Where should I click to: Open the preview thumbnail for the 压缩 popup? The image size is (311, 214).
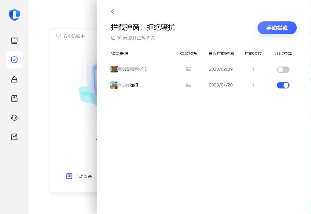pos(189,85)
